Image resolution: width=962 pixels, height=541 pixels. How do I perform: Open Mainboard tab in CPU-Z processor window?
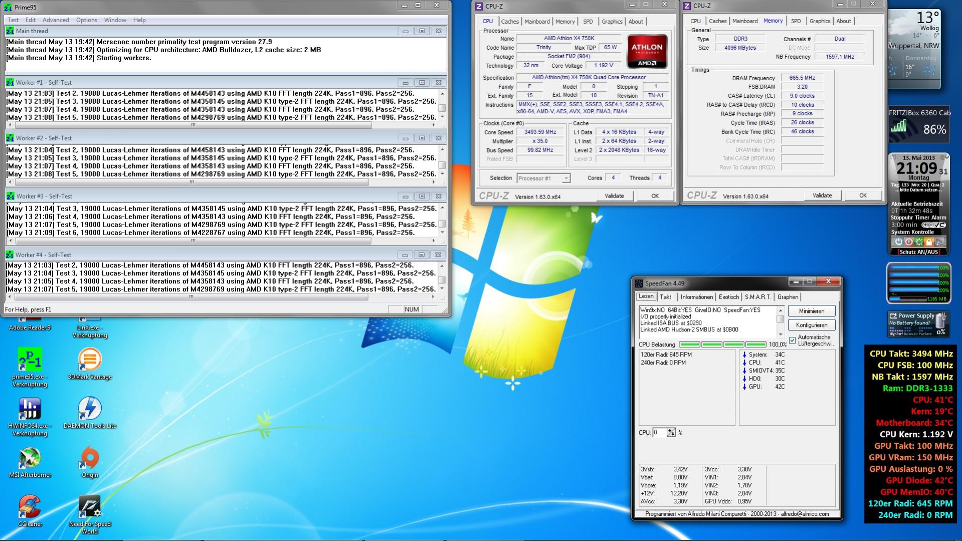(537, 22)
